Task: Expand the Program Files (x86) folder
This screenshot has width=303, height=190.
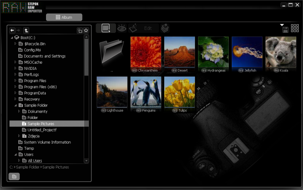Action: [x=15, y=87]
